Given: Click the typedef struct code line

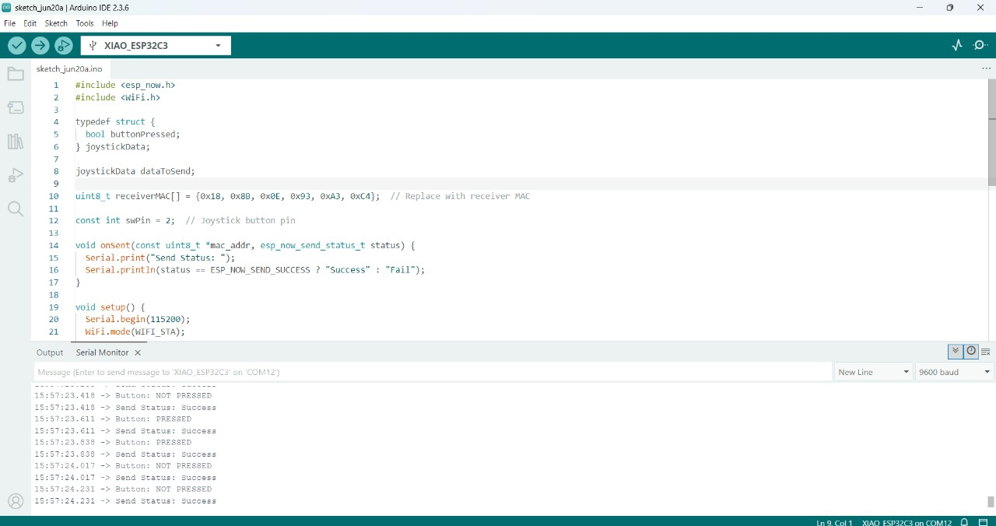Looking at the screenshot, I should (x=115, y=122).
